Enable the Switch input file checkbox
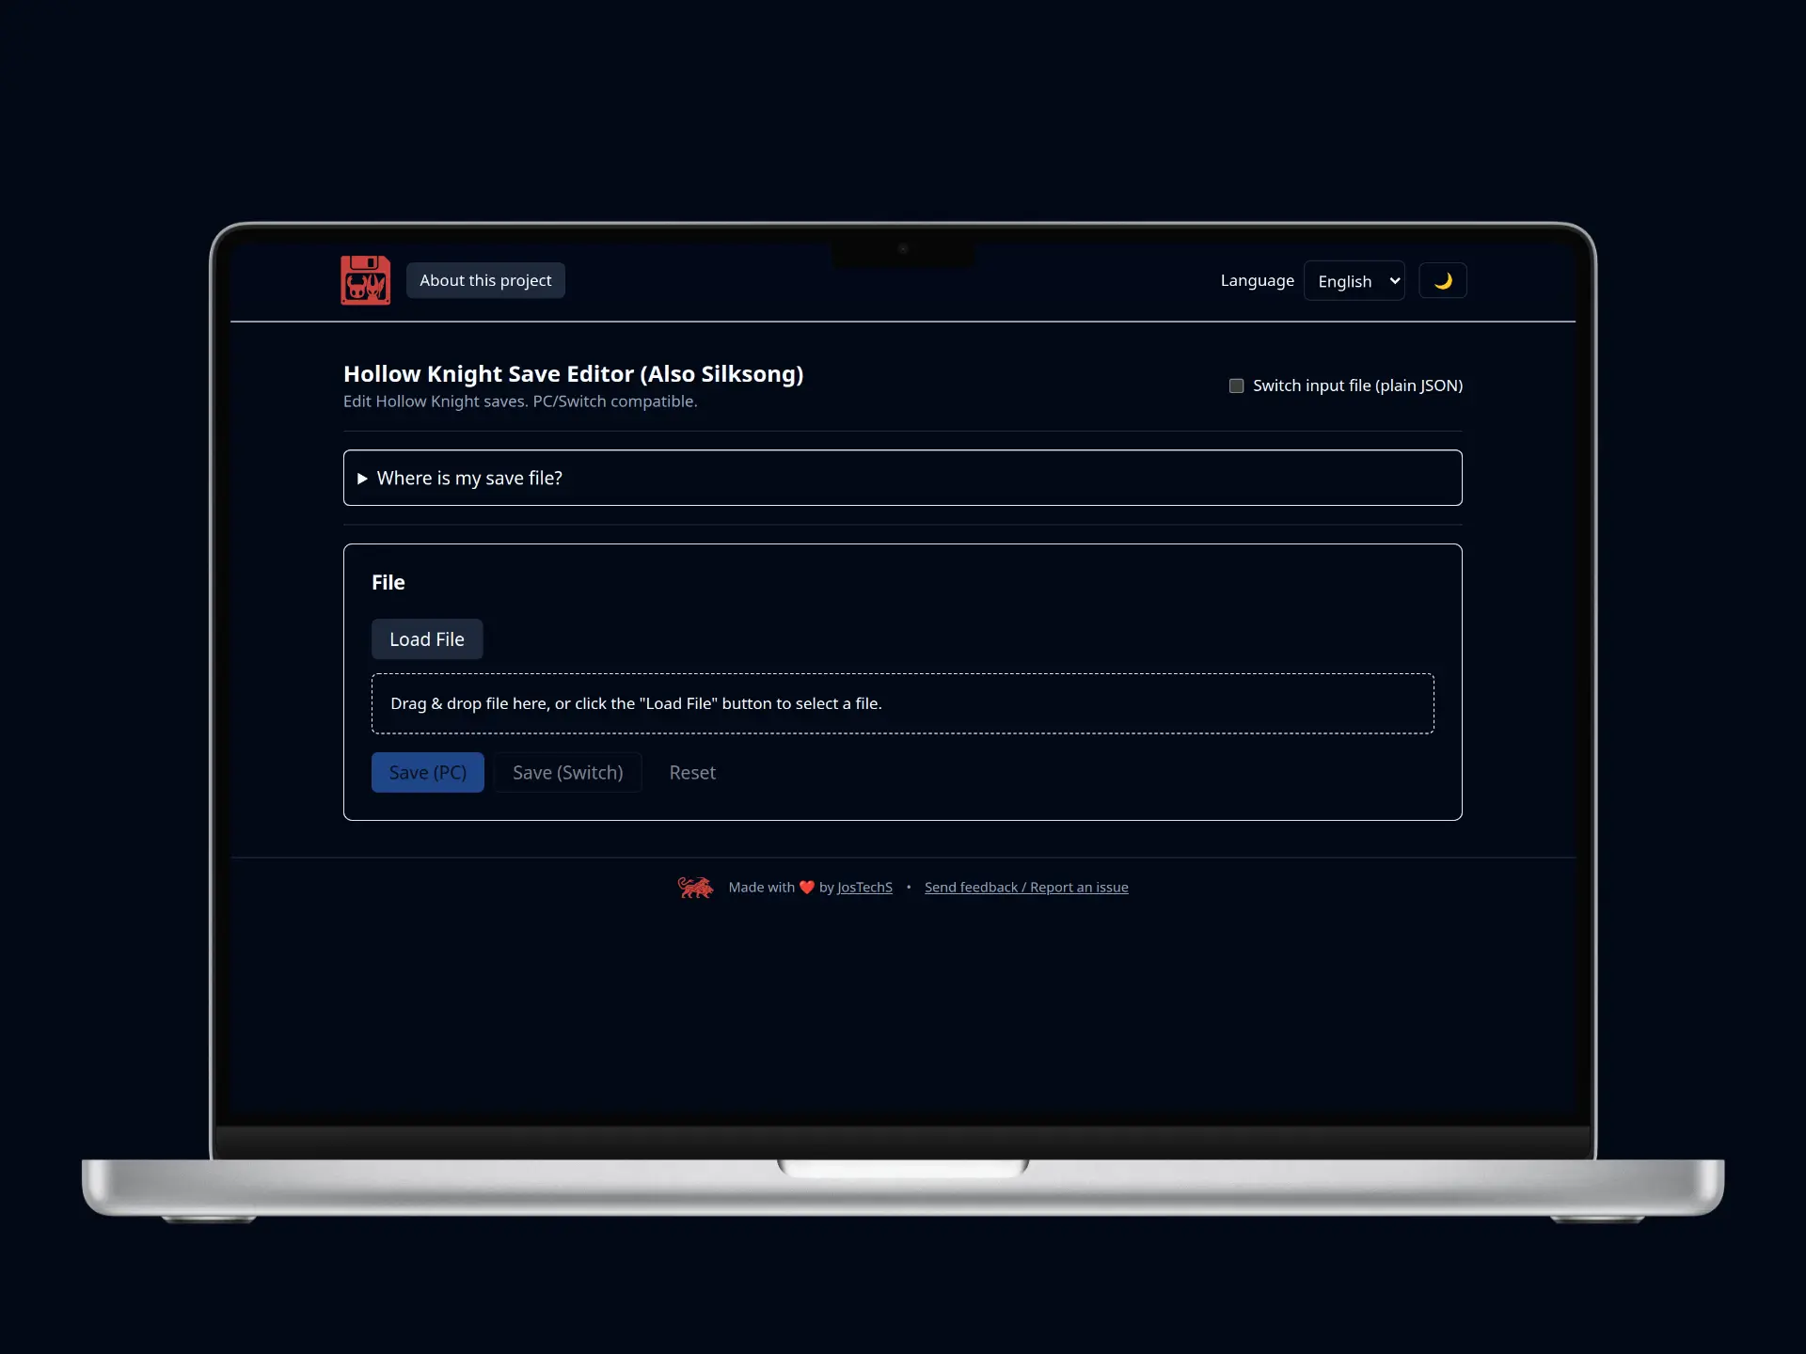This screenshot has width=1806, height=1354. coord(1236,386)
